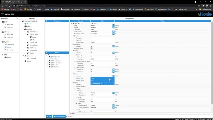Click the Links chain icon in Explorer
This screenshot has width=213, height=120.
[25, 56]
